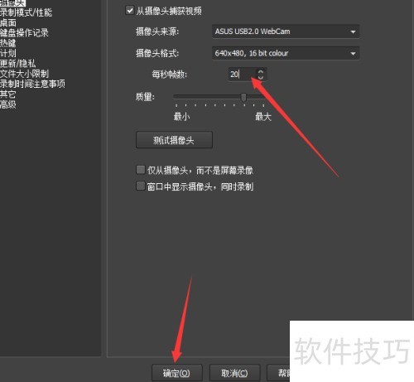This screenshot has width=414, height=382.
Task: Open the 摄像头来源 webcam dropdown
Action: click(286, 31)
